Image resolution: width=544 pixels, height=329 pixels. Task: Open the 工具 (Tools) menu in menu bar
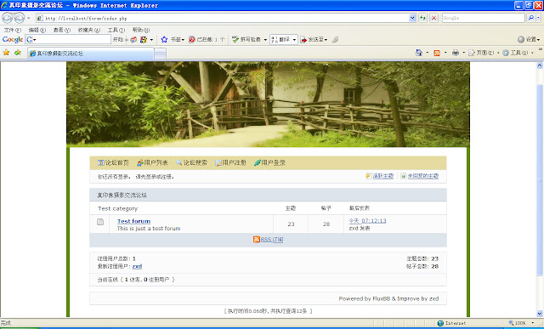(x=116, y=31)
